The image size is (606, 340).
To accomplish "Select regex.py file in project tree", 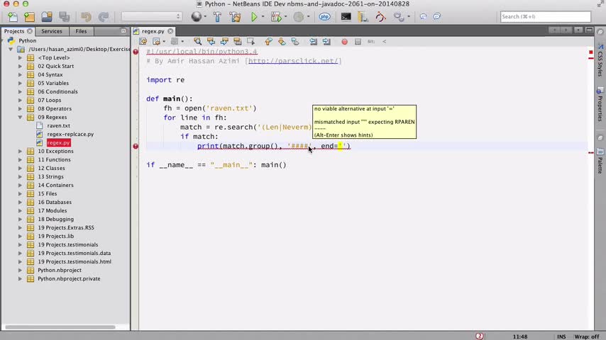I will (x=58, y=143).
